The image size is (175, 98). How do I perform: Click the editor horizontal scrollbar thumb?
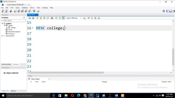(66, 73)
